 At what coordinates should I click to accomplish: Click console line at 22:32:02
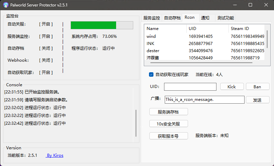pyautogui.click(x=35, y=108)
